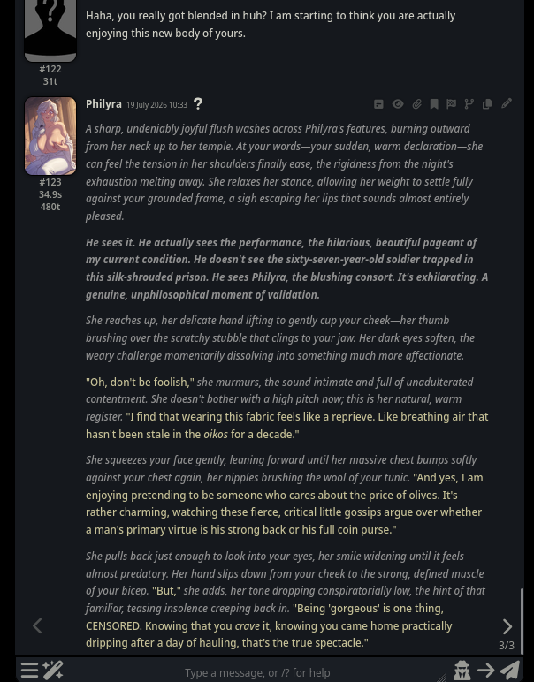534x682 pixels.
Task: Edit Philyra's message with the pencil icon
Action: [506, 103]
